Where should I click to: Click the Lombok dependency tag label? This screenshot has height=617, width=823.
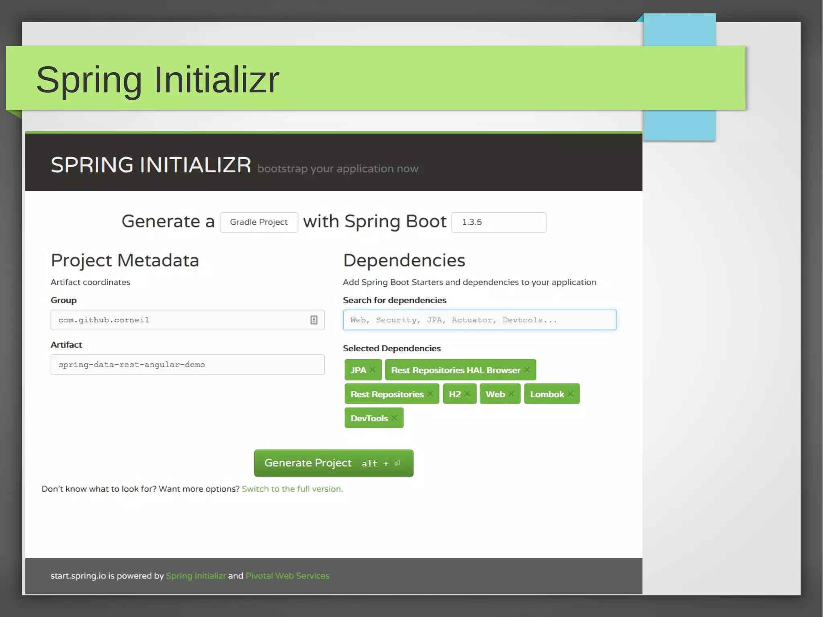(547, 394)
